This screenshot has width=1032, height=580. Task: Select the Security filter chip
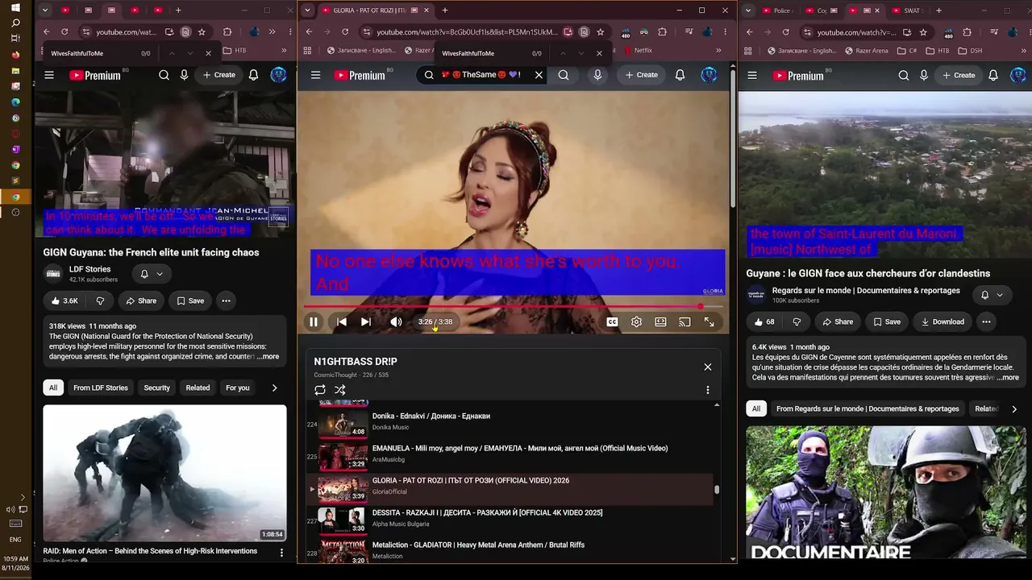(x=156, y=387)
